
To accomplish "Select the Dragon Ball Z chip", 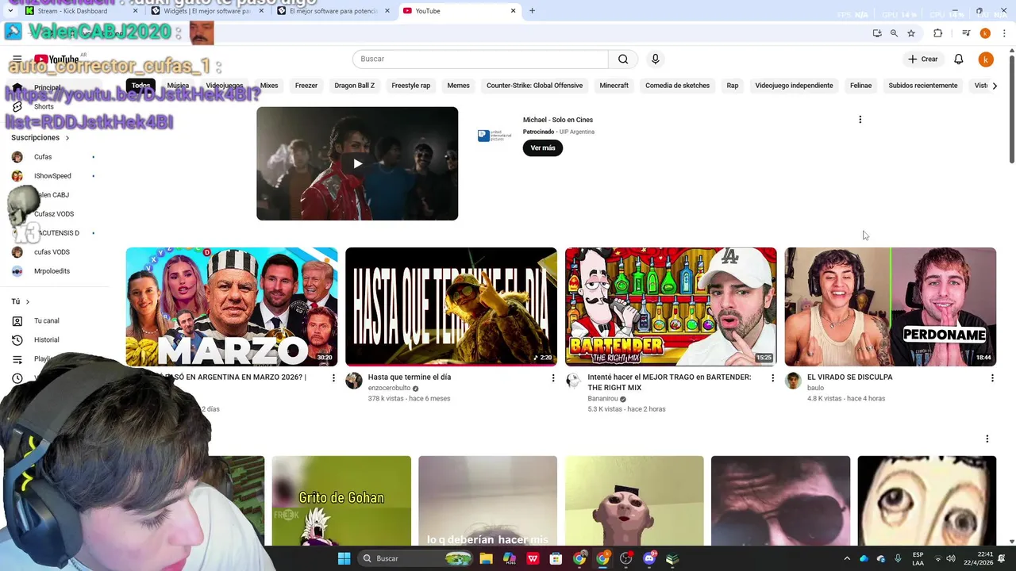I will click(x=354, y=86).
